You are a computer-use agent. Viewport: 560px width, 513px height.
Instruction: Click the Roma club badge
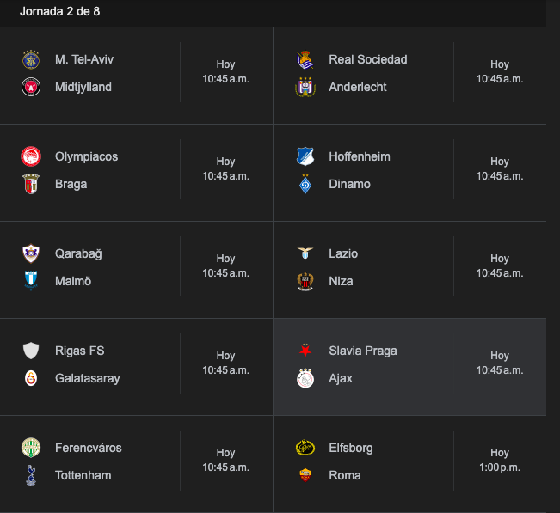tap(305, 475)
